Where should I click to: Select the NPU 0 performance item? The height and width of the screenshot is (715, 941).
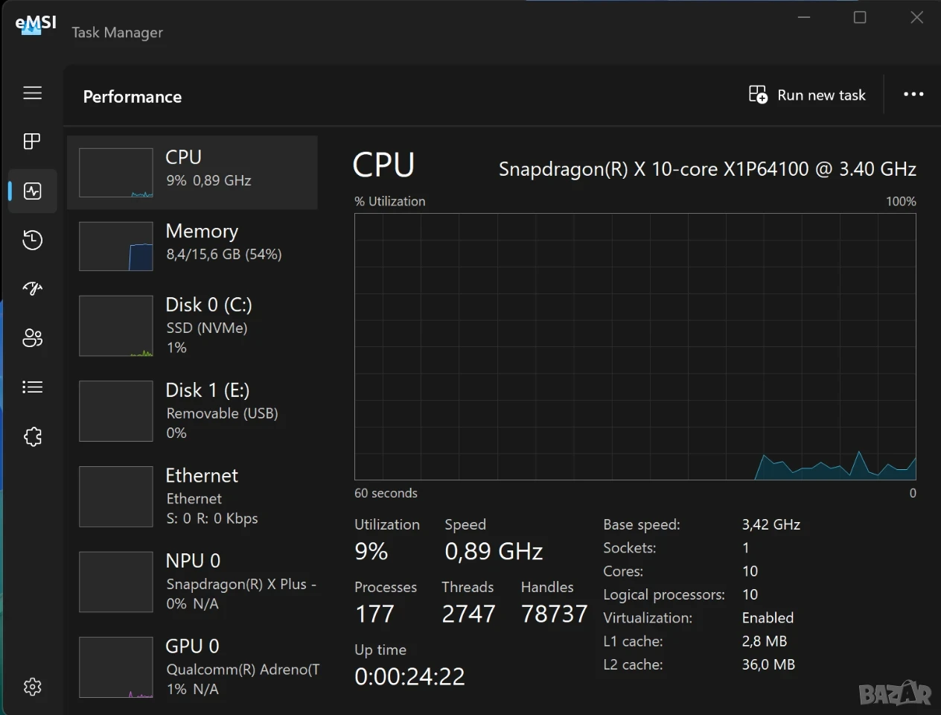192,582
